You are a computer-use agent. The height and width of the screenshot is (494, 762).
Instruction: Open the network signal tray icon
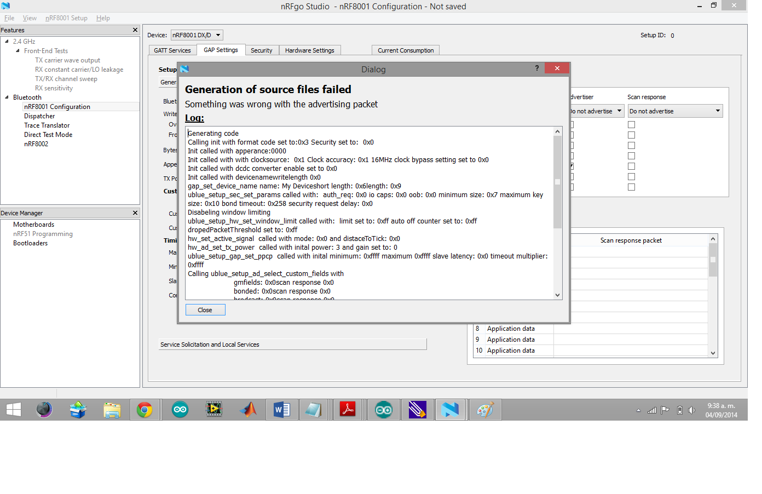(651, 410)
